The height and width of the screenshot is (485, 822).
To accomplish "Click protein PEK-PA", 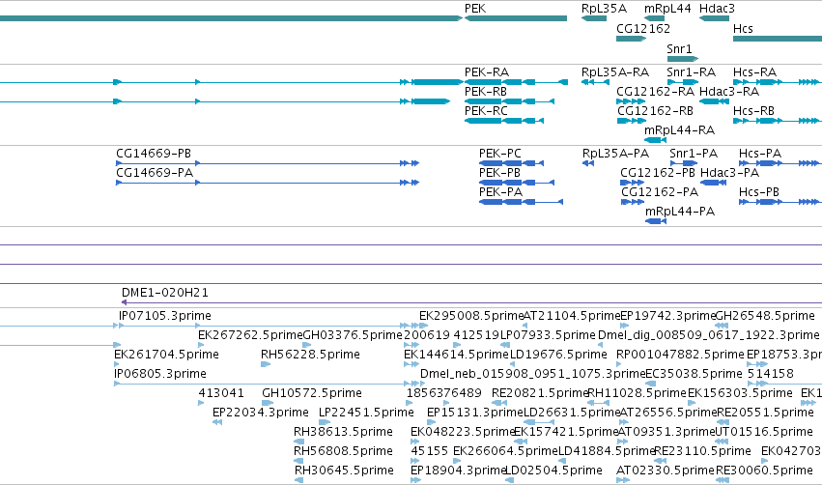I will click(x=521, y=202).
